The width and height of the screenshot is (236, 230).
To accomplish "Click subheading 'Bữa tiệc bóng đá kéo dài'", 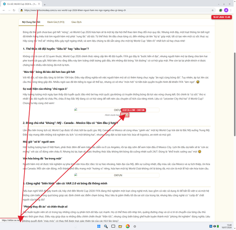I will pos(49,72).
